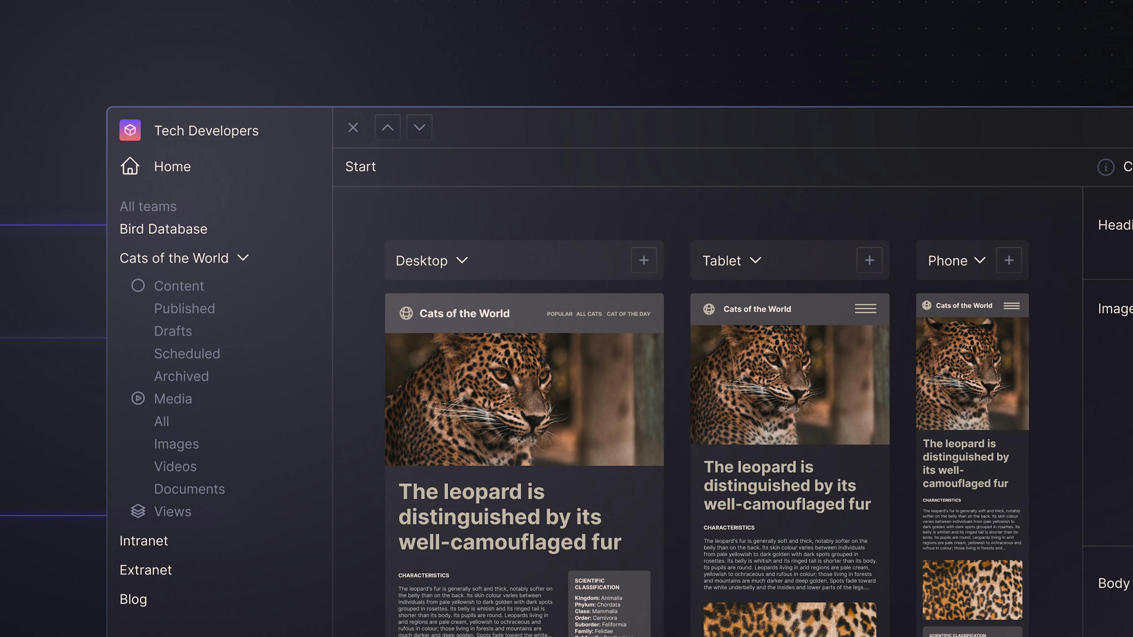Click CHARACTERISTICS label in Tablet preview
Screen dimensions: 1133x637
tap(729, 528)
